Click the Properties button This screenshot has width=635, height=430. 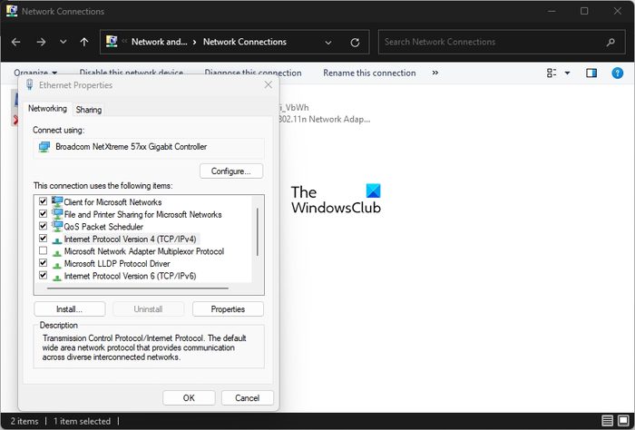(x=228, y=309)
